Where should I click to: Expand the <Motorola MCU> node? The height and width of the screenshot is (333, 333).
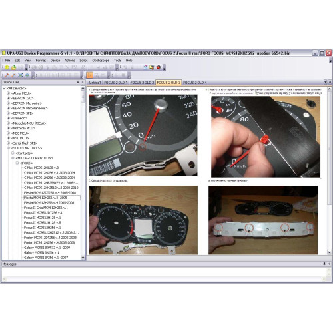9,128
